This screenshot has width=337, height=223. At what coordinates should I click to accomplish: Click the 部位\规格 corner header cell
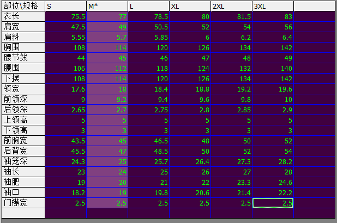23,6
